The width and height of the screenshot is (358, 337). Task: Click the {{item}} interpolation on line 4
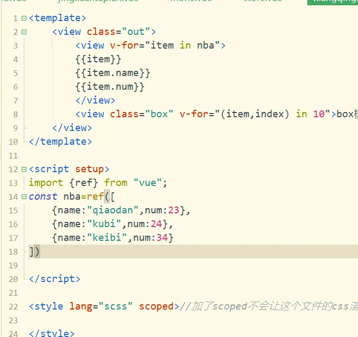click(x=98, y=59)
